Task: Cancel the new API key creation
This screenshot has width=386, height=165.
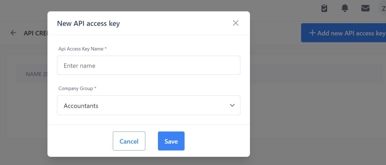Action: (129, 141)
